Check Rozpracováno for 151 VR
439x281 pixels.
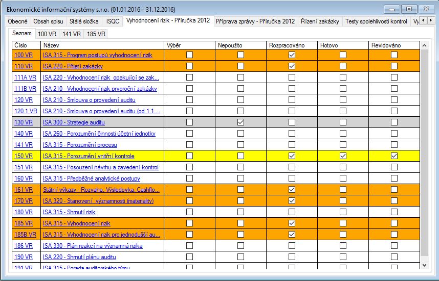292,167
